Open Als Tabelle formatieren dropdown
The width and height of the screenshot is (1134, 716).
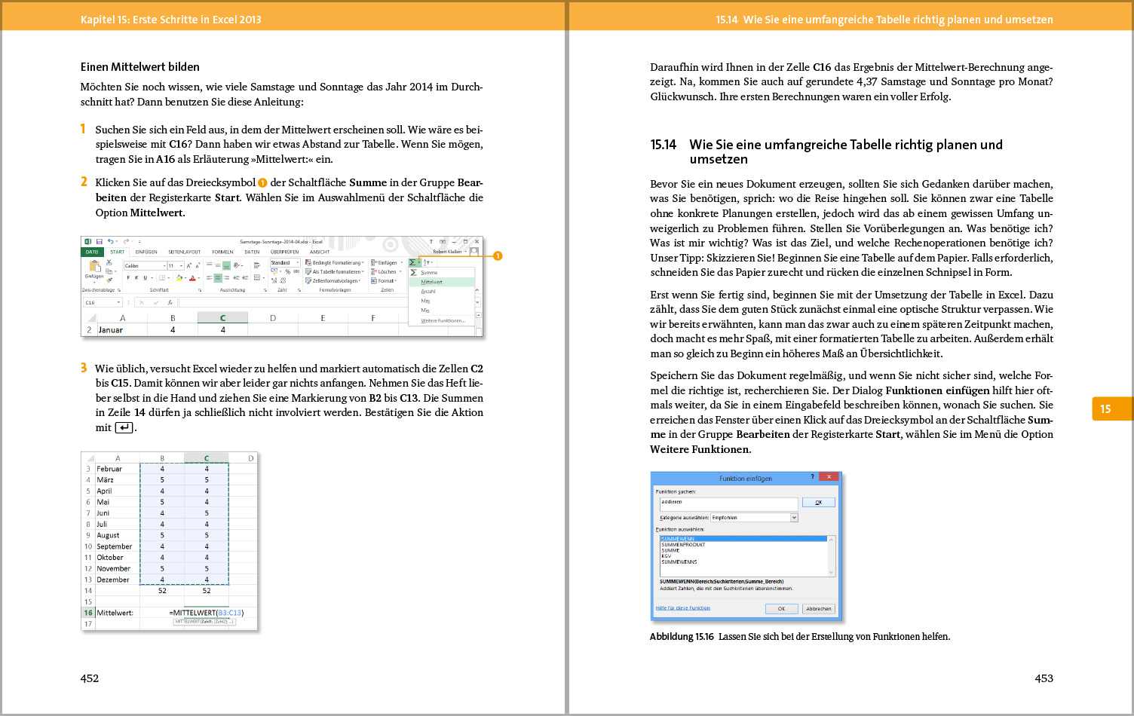pos(335,272)
